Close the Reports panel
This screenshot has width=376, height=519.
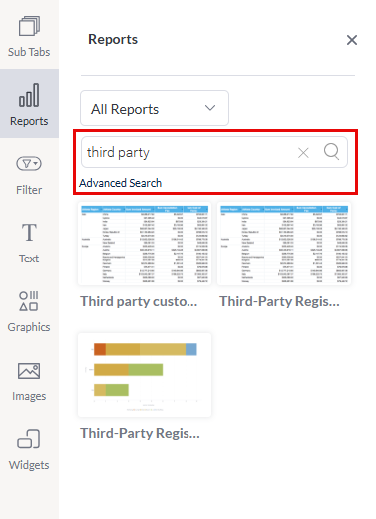click(x=352, y=40)
